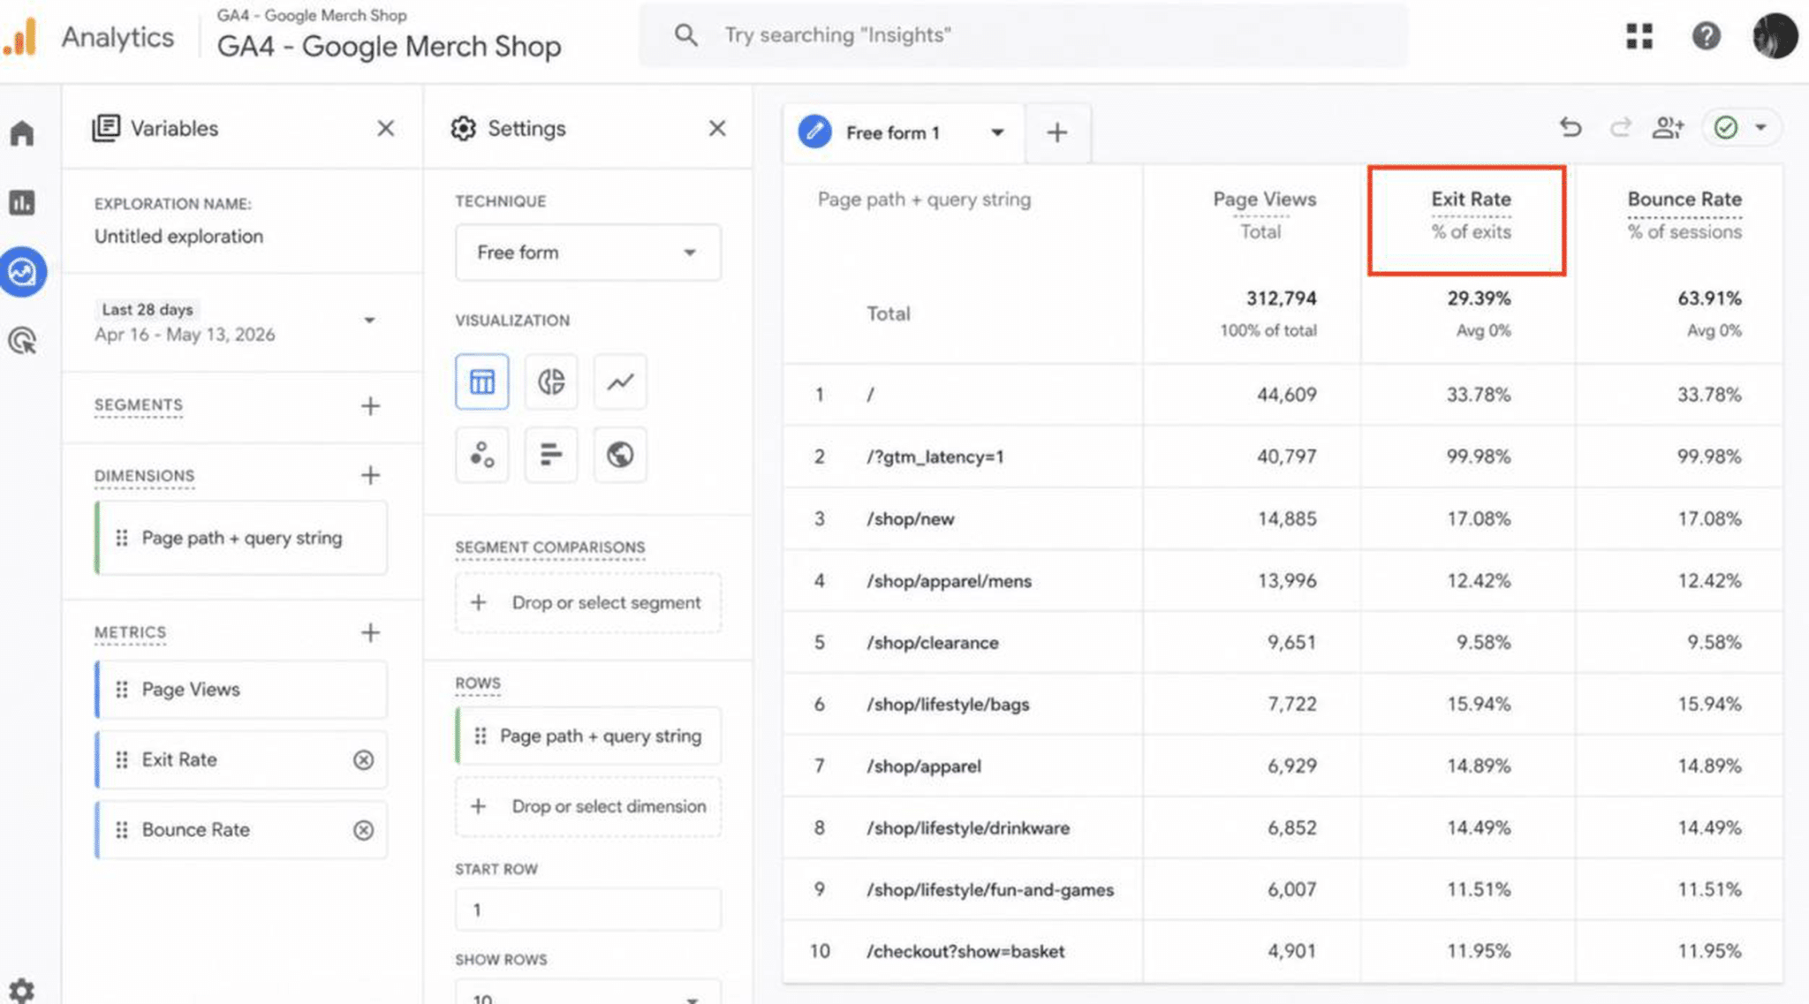Select the table visualization
The width and height of the screenshot is (1809, 1004).
[x=482, y=381]
